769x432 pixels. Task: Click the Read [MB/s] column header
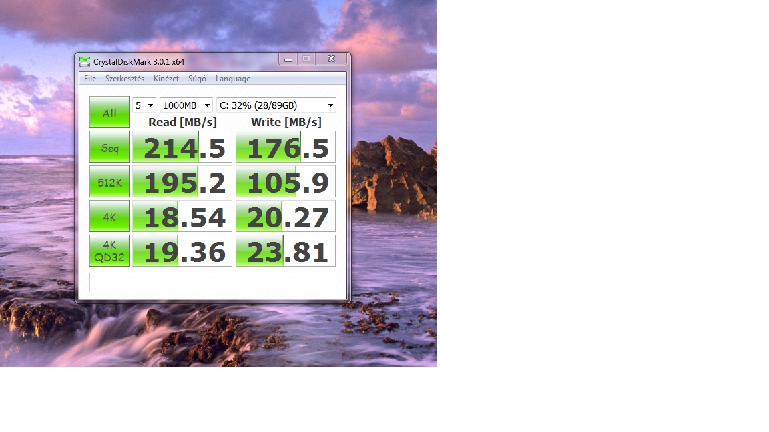pos(182,123)
